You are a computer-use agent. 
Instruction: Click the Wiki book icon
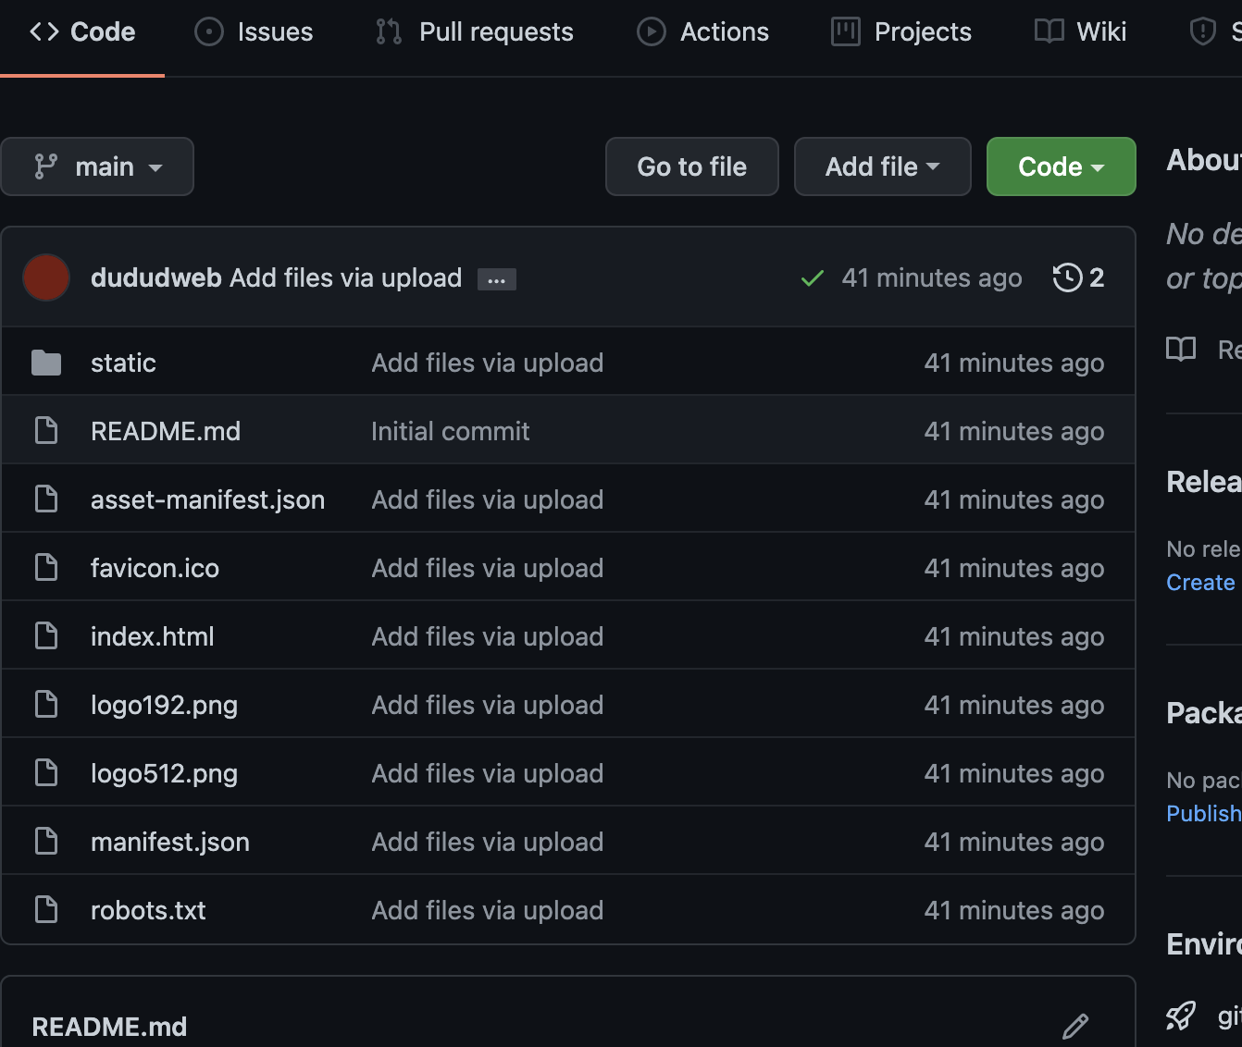click(x=1049, y=32)
